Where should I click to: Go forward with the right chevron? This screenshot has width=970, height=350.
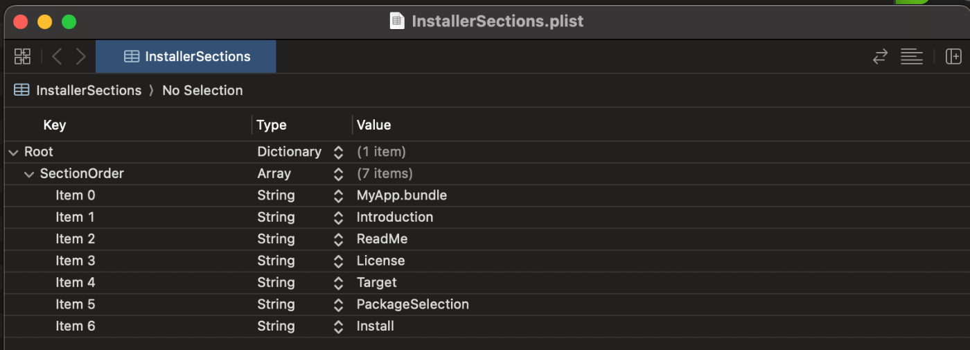(81, 56)
